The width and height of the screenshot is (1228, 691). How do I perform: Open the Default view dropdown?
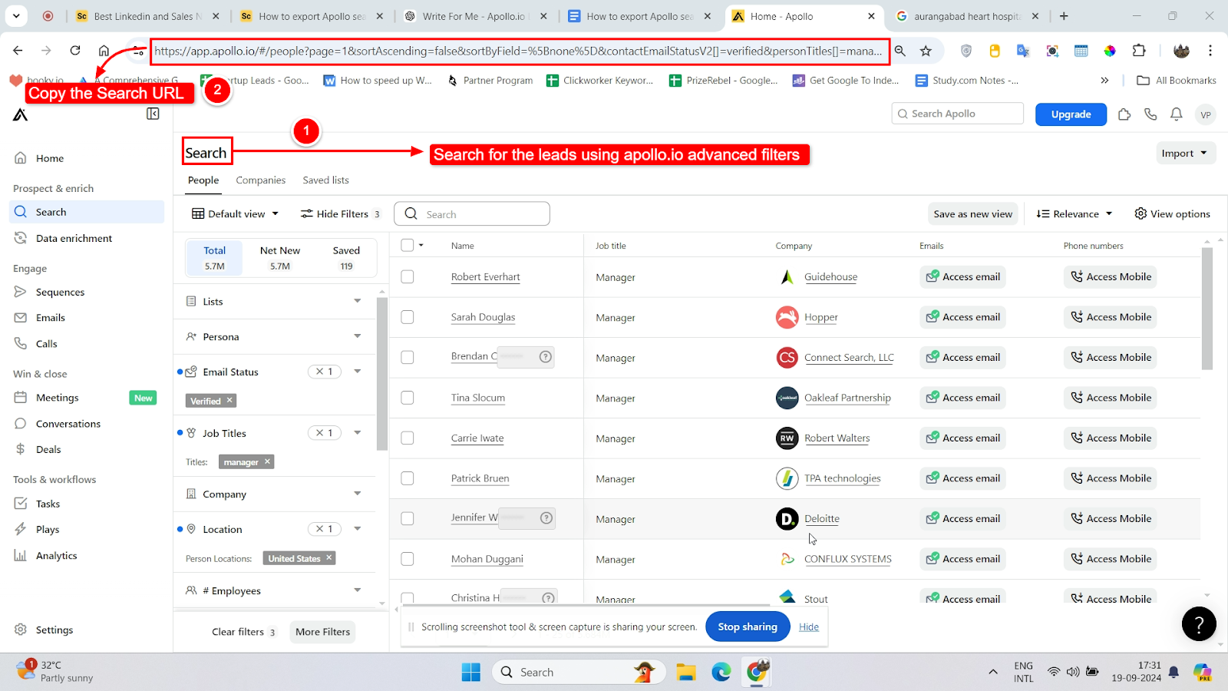(x=236, y=213)
